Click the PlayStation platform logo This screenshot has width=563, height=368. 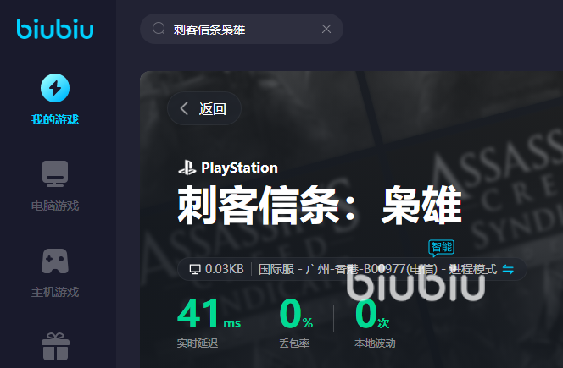pyautogui.click(x=228, y=168)
